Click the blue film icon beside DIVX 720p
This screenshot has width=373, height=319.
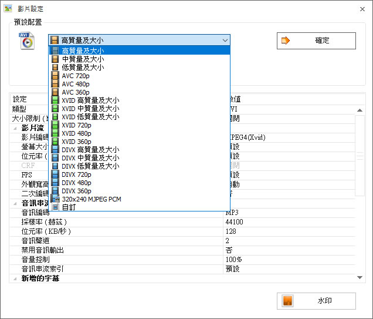[x=55, y=174]
